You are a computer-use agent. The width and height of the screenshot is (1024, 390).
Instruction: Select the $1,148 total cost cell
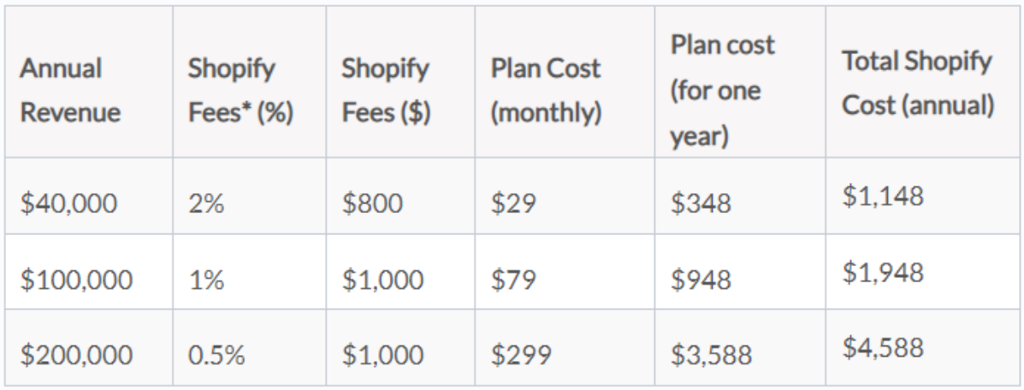click(x=923, y=196)
